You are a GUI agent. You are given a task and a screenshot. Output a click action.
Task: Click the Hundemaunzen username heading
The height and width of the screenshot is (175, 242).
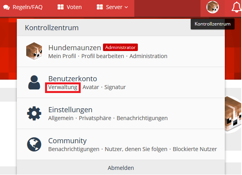pos(74,47)
